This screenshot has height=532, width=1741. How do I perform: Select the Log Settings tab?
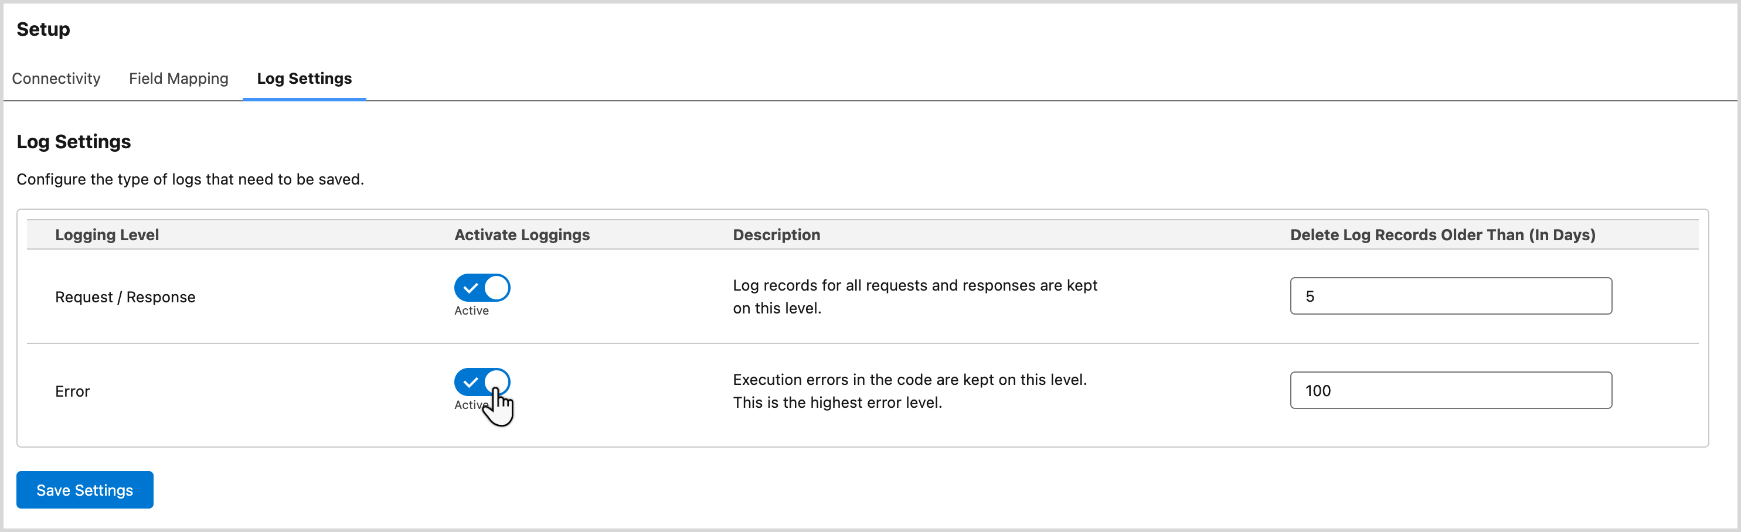tap(304, 79)
